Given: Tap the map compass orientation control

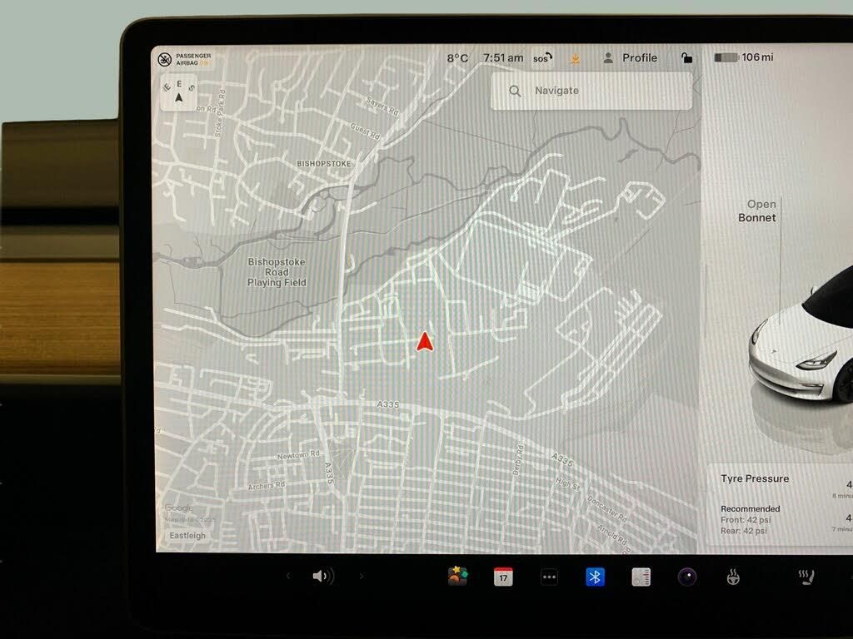Looking at the screenshot, I should (179, 93).
